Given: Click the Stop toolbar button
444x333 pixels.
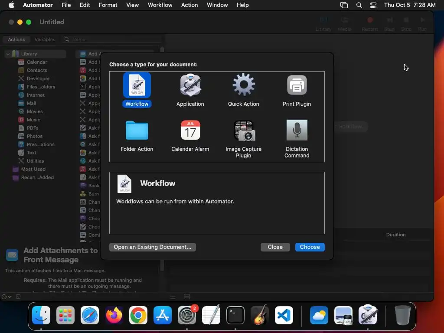Looking at the screenshot, I should (406, 23).
